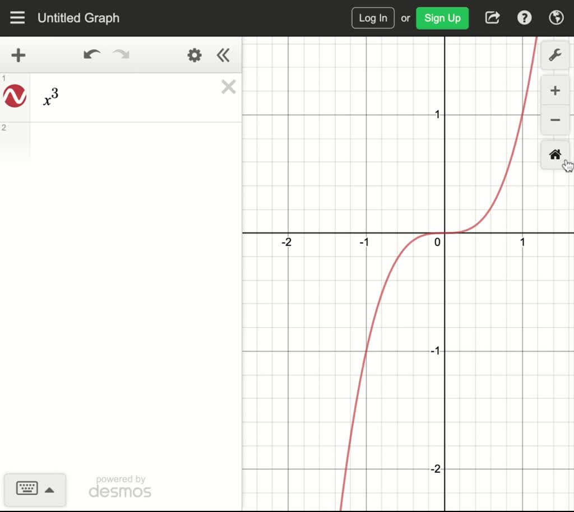Add a new expression with the plus icon
The image size is (574, 512).
point(18,55)
